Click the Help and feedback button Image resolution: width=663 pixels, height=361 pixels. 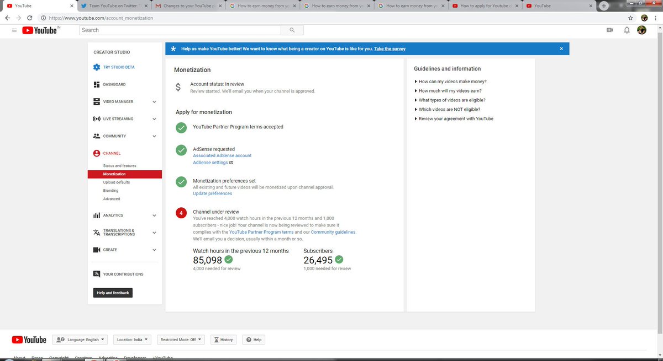tap(113, 293)
